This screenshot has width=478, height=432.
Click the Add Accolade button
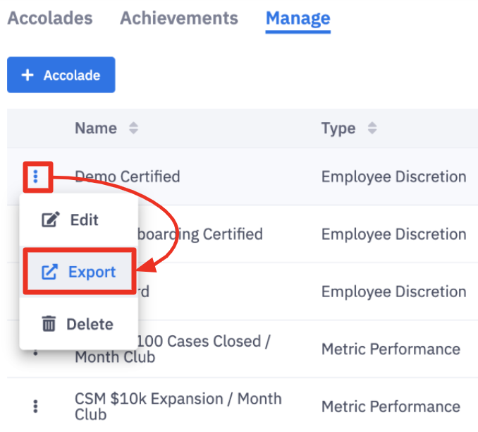61,75
